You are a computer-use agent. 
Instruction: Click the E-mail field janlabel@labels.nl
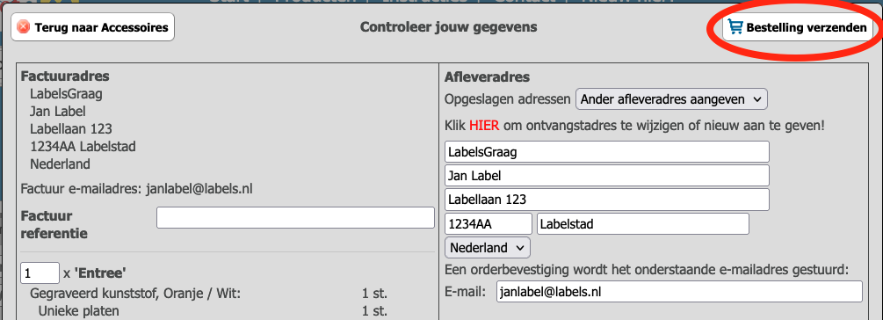(x=679, y=292)
